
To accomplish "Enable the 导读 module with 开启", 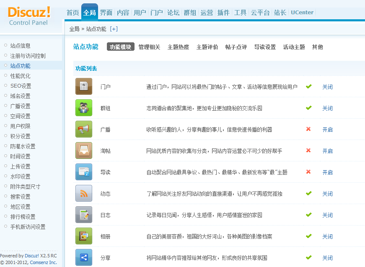I will (x=328, y=173).
